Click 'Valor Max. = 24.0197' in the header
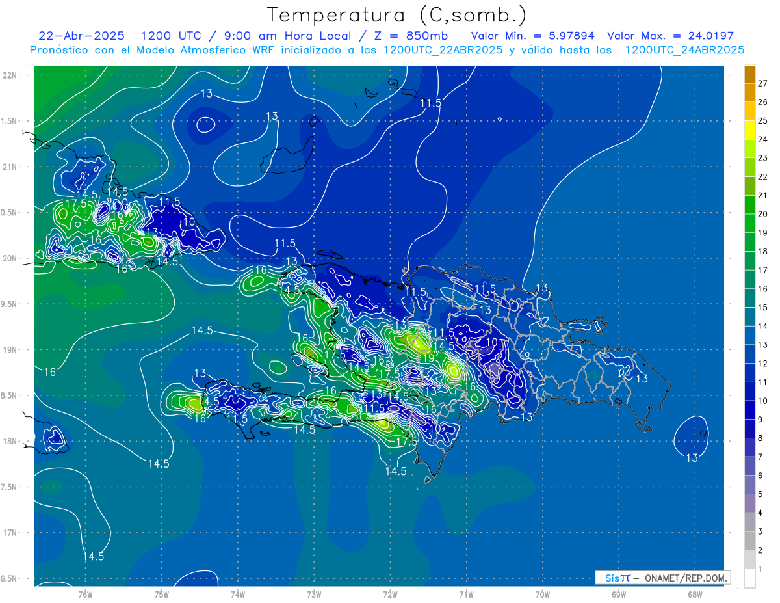The image size is (780, 603). pyautogui.click(x=670, y=36)
